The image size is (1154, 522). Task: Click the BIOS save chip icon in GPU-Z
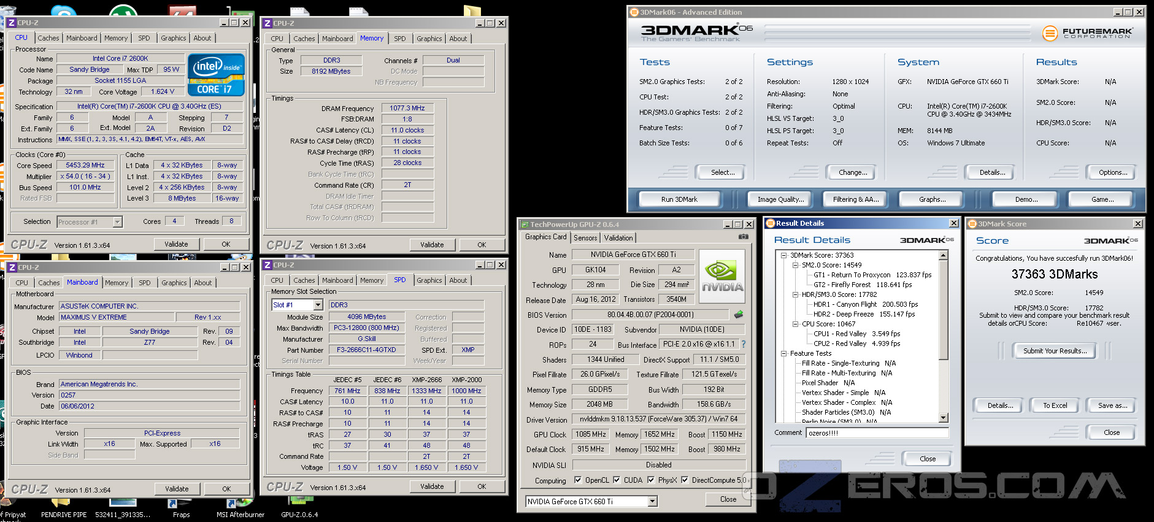point(739,314)
